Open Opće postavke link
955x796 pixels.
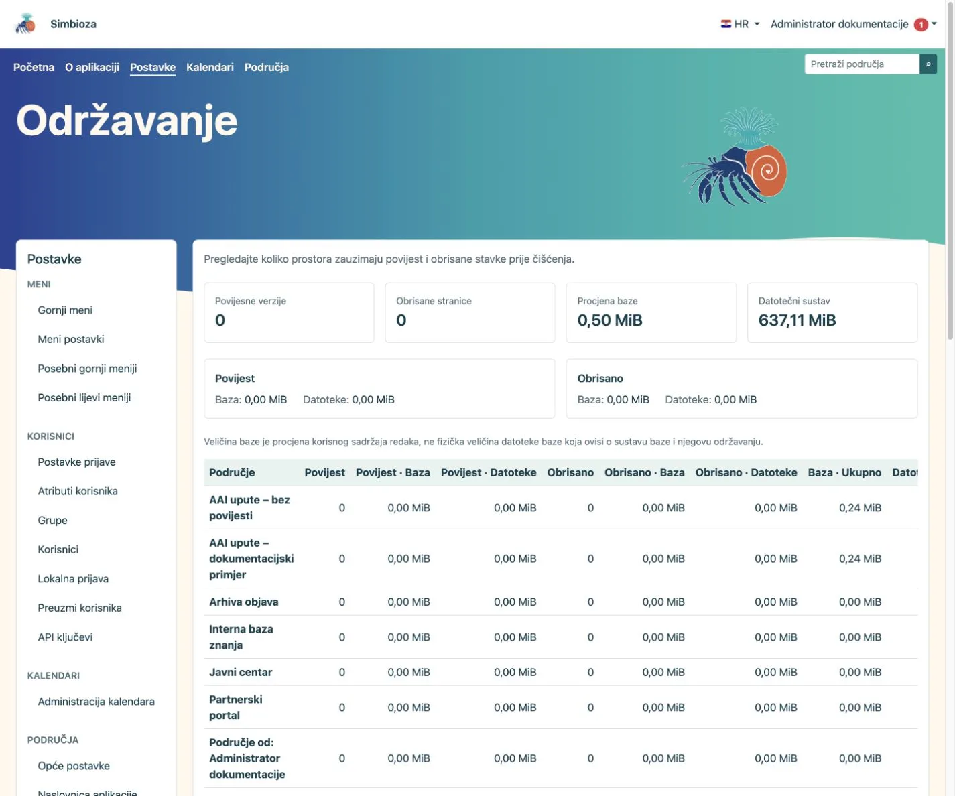(x=74, y=766)
